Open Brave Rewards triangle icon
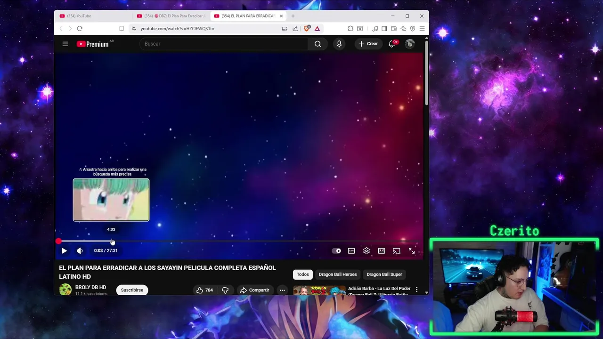This screenshot has width=603, height=339. pyautogui.click(x=317, y=29)
